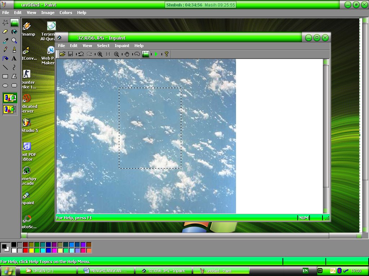
Task: Click the Undo arrow in Inpaint toolbar
Action: [81, 54]
